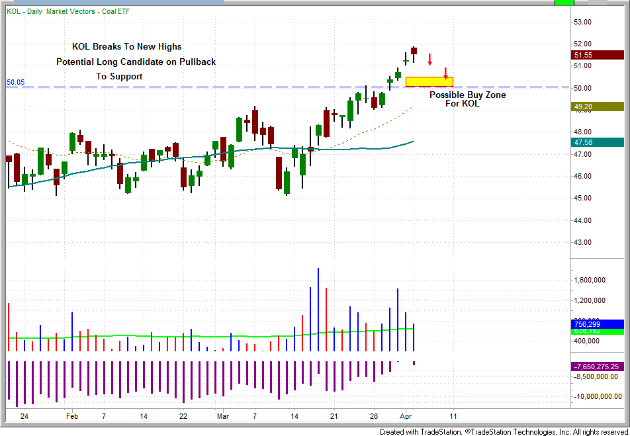Click the 'For KOL' annotation text
The width and height of the screenshot is (630, 436).
click(462, 103)
